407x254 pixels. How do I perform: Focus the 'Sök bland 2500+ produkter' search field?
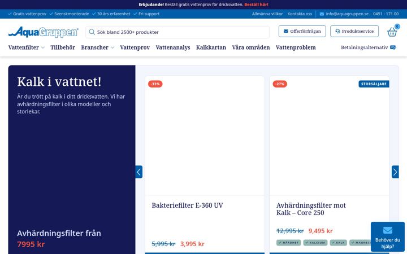(177, 32)
